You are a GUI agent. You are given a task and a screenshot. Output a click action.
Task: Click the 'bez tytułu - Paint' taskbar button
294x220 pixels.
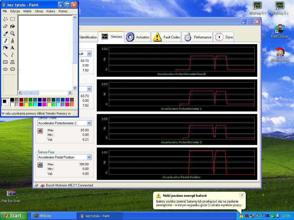[x=100, y=216]
